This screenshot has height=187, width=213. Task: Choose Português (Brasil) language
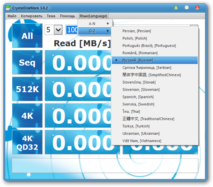point(154,46)
